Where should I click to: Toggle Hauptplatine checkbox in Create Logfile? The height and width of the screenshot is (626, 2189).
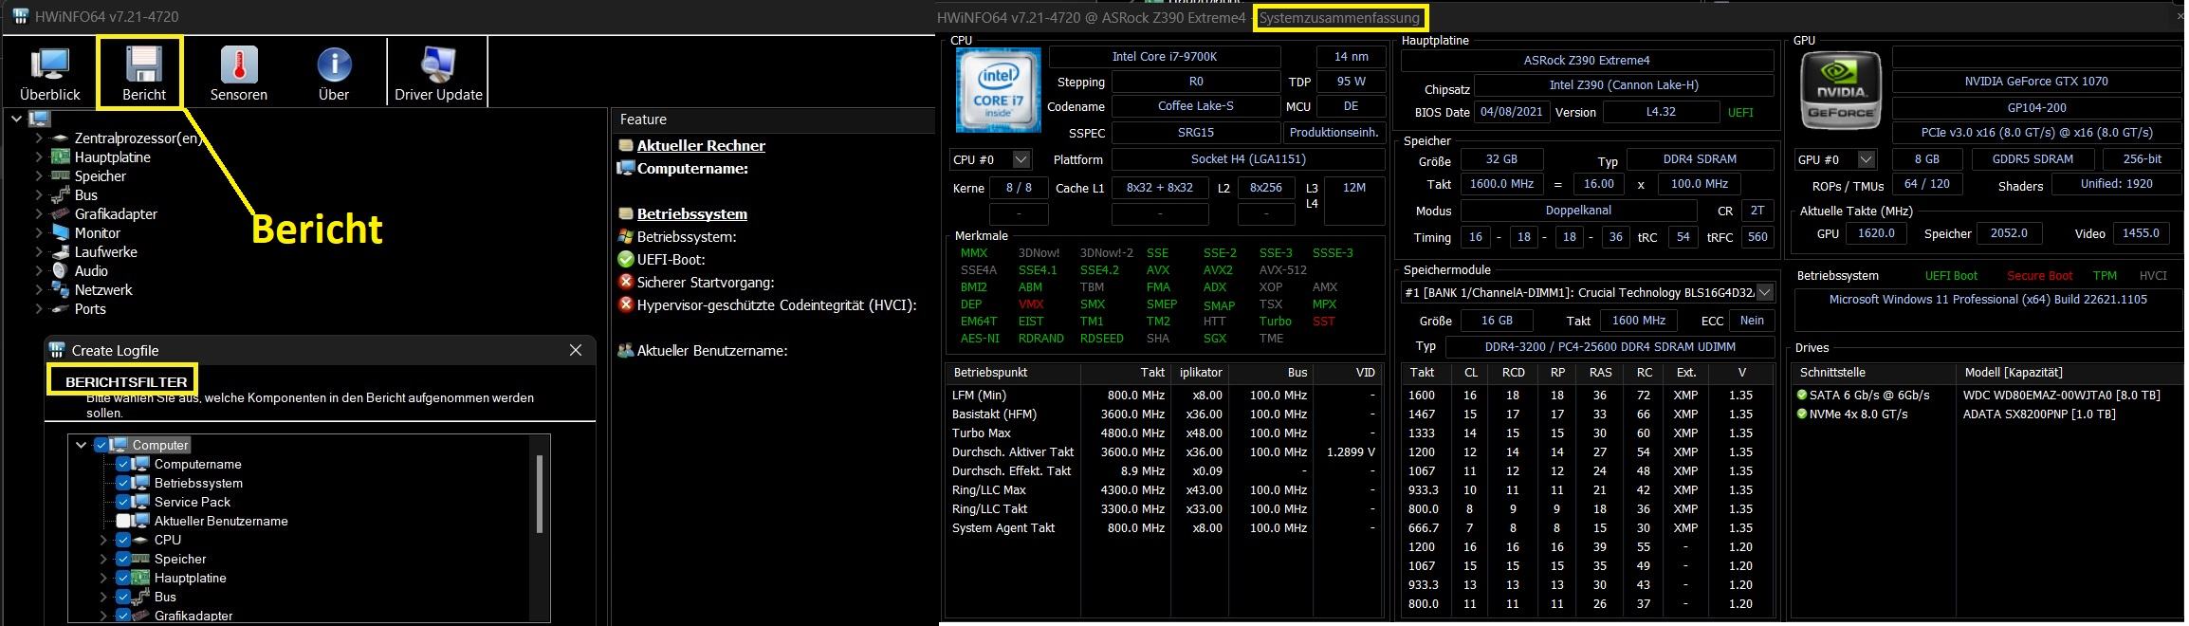tap(122, 578)
